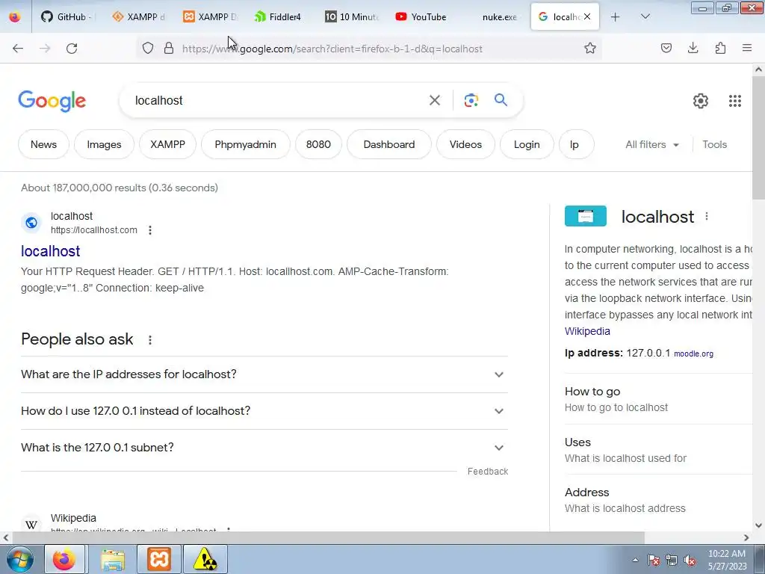Open the localhost result title link
Viewport: 765px width, 574px height.
coord(50,251)
